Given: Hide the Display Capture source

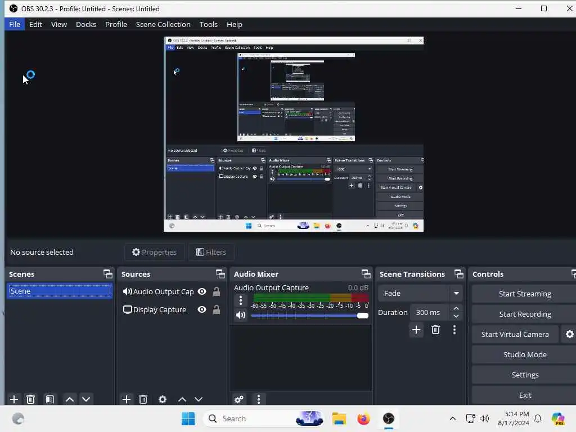Looking at the screenshot, I should 202,310.
